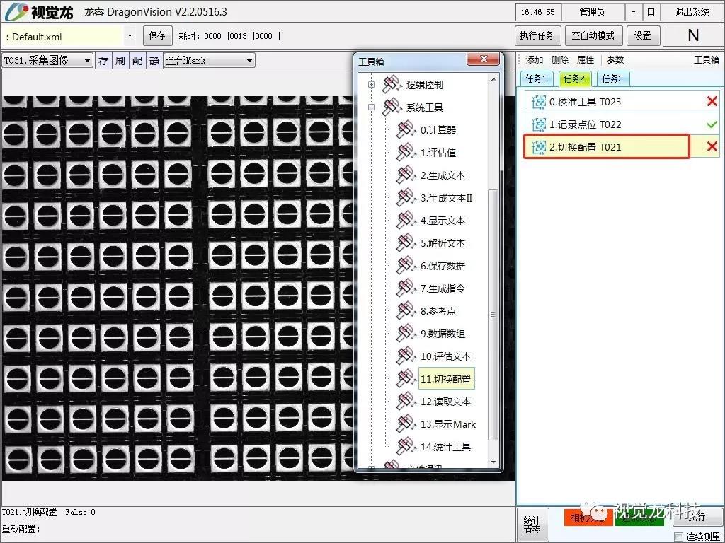Switch to the 任务1 tab

point(536,78)
